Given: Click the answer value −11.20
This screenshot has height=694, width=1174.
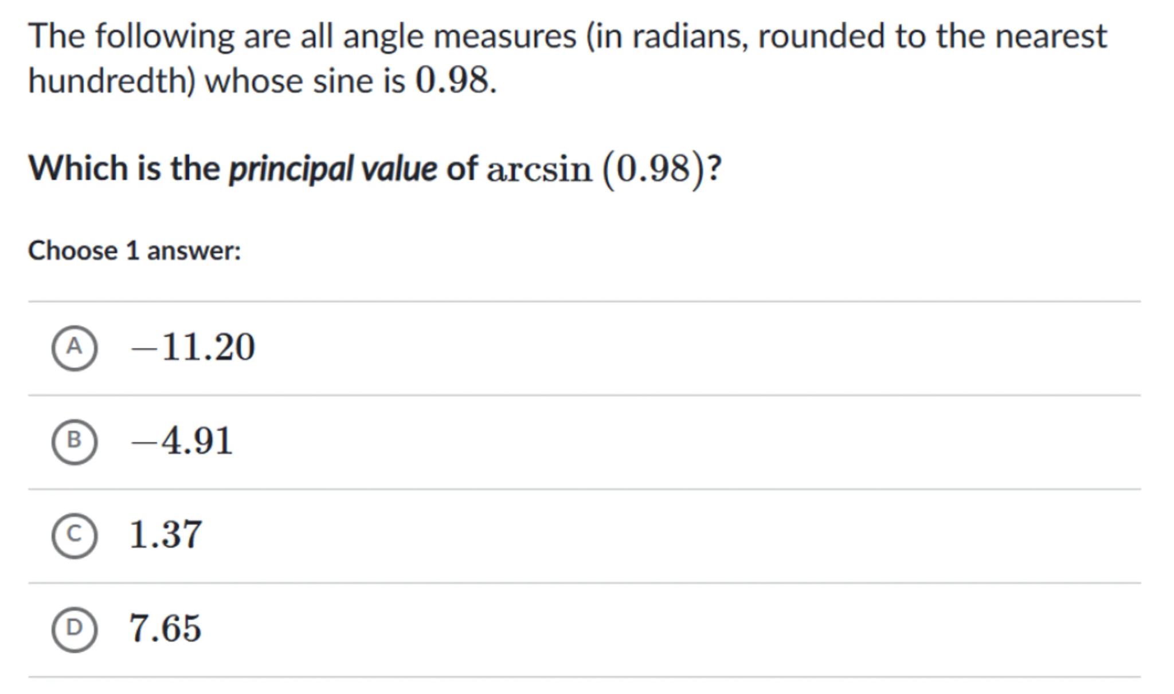Looking at the screenshot, I should (193, 348).
